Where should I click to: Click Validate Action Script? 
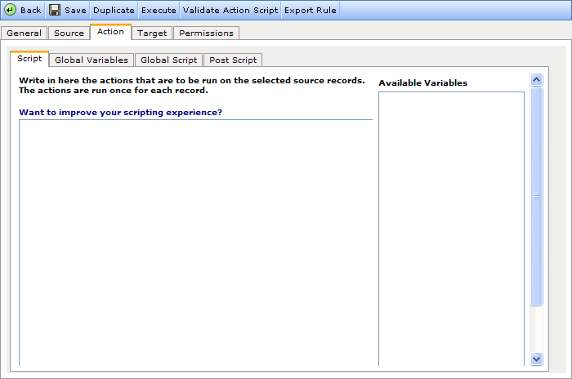[x=230, y=11]
